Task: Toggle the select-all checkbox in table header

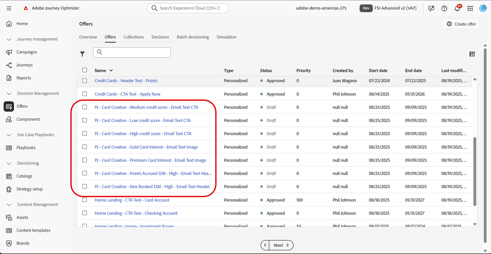Action: tap(85, 70)
